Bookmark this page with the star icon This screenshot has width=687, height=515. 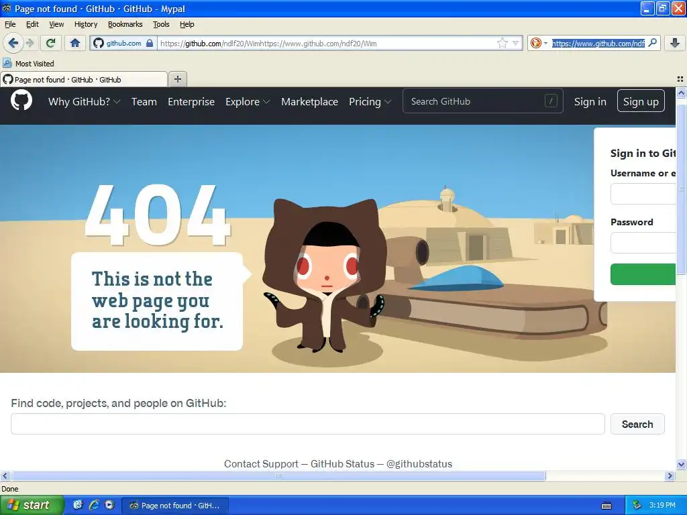(502, 43)
